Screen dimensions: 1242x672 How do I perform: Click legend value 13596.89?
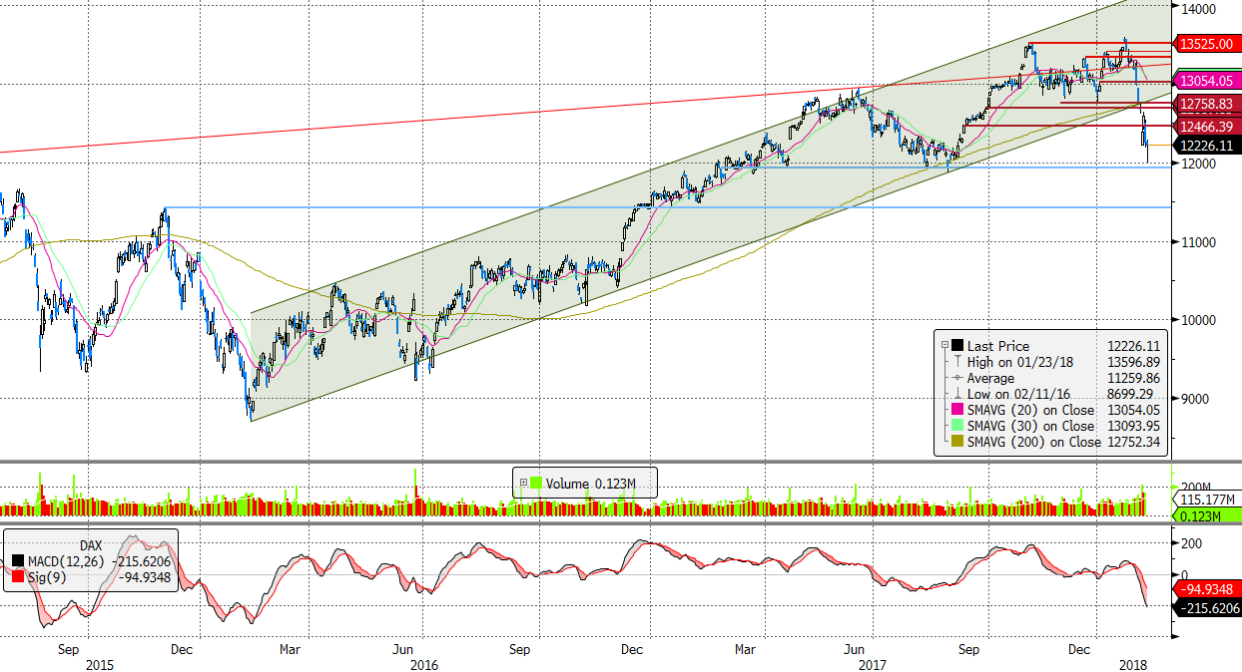pos(1133,362)
